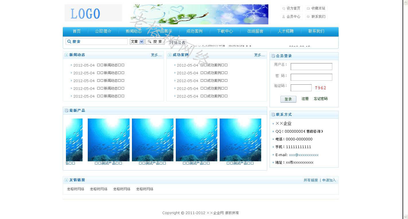Open 在线留言 in the navigation bar
The width and height of the screenshot is (408, 219).
(255, 31)
